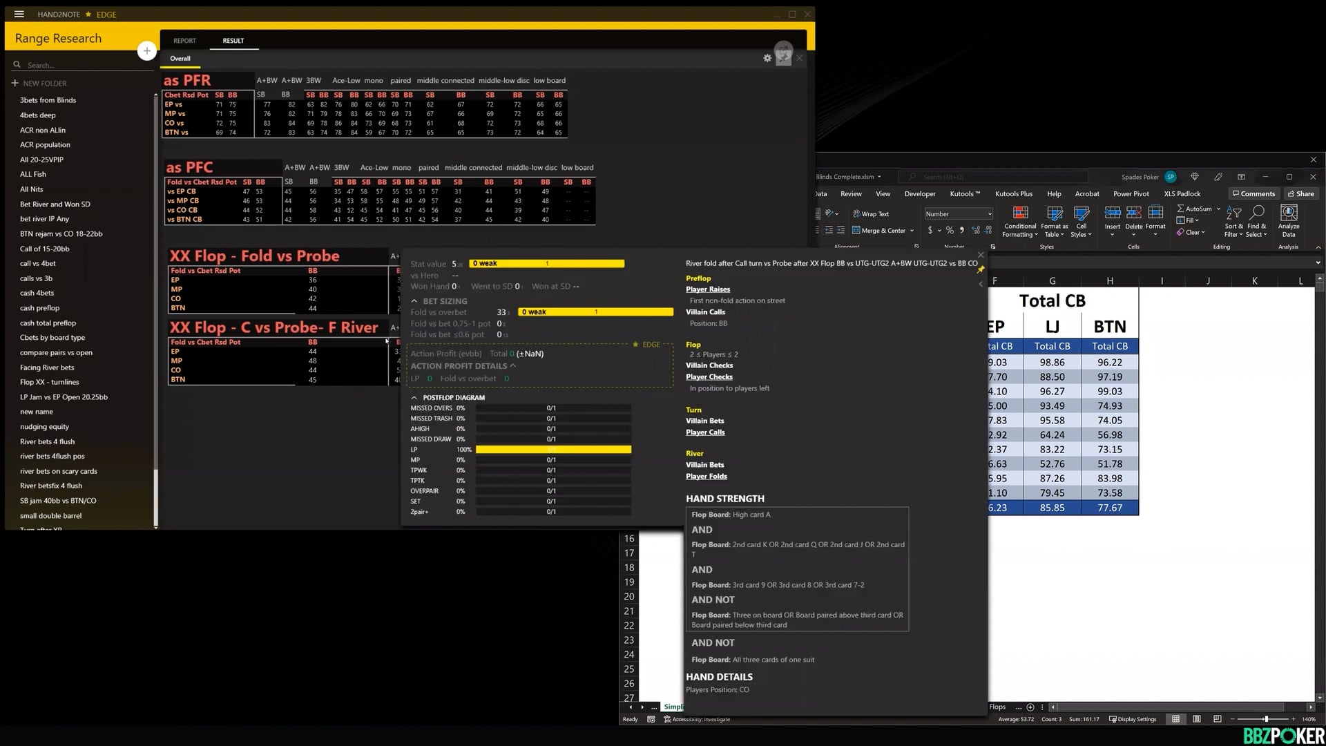The height and width of the screenshot is (746, 1326).
Task: Open the Kutools Plus ribbon tab
Action: (1013, 194)
